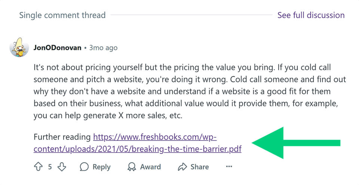Downvote JonODonovan's comment
Viewport: 359px width, 185px height.
pos(62,167)
